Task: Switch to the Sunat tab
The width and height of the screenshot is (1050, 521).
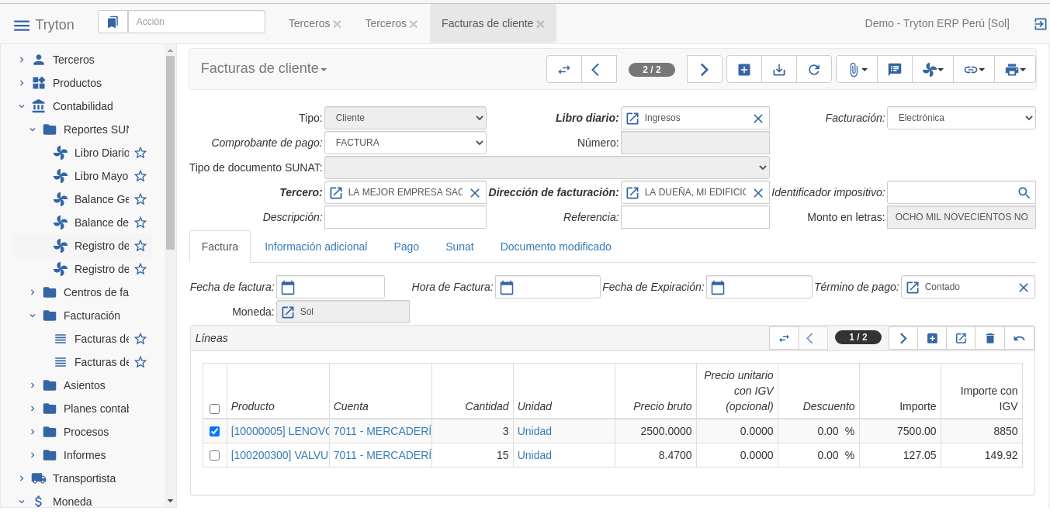Action: coord(459,247)
